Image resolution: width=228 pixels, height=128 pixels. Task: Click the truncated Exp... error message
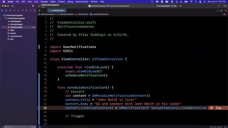(219, 108)
